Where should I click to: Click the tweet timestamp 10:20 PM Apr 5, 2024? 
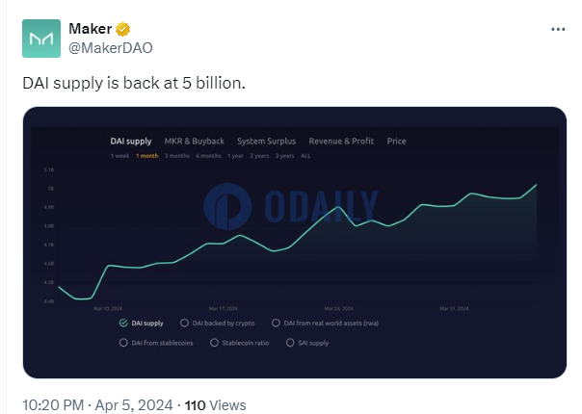[97, 405]
